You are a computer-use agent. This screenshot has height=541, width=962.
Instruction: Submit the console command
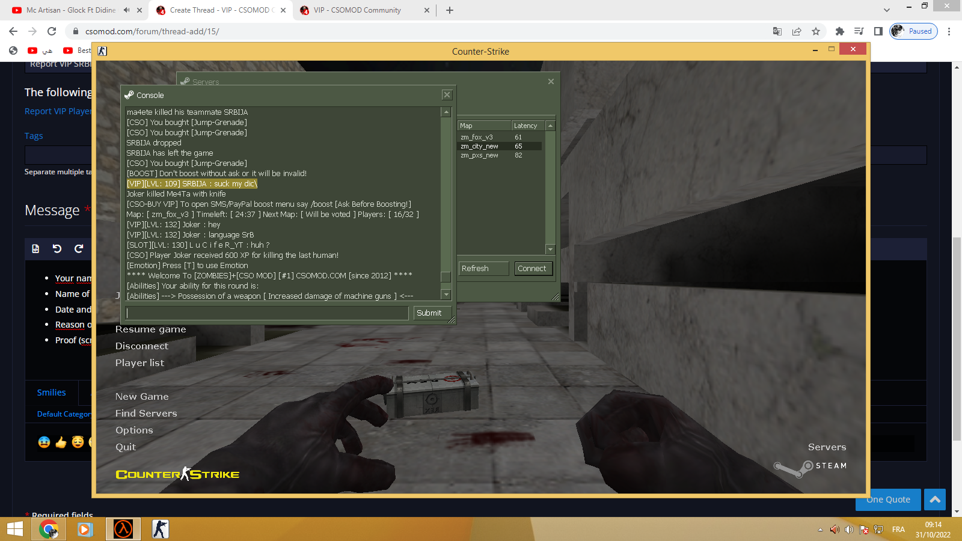click(429, 313)
